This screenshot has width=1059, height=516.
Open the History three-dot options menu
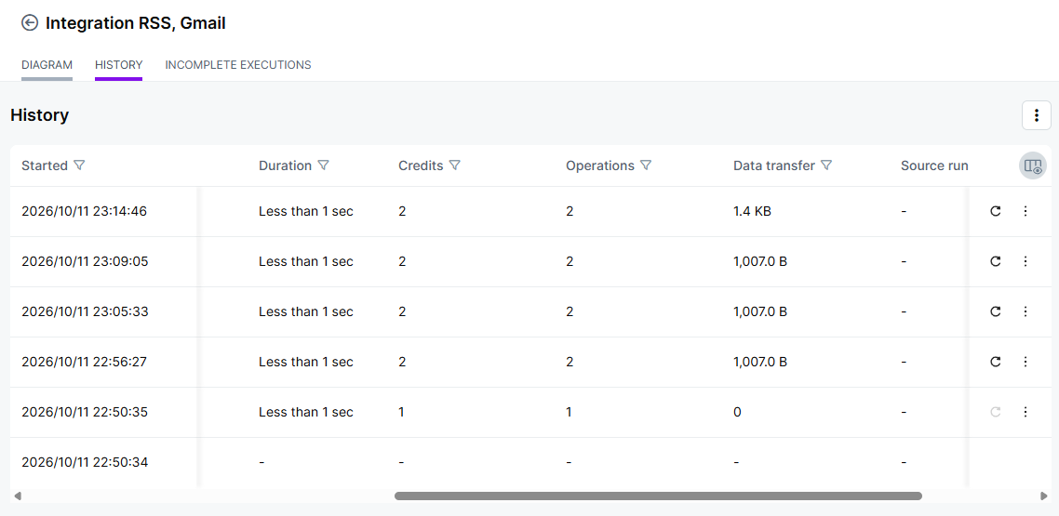tap(1036, 115)
